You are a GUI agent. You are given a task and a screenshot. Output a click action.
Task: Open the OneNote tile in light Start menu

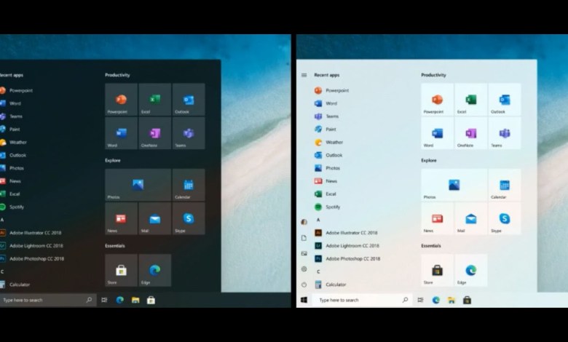point(471,133)
